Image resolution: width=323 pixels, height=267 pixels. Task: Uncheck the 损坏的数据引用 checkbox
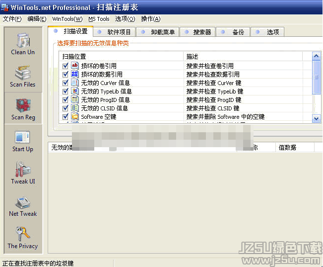coord(65,75)
